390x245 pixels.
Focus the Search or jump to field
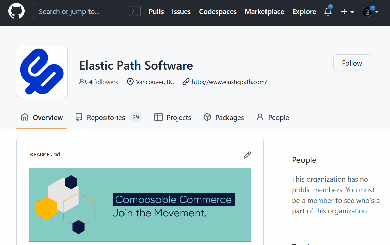86,11
